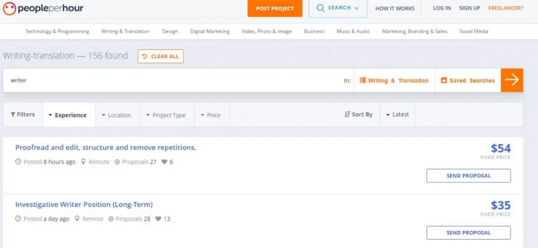Expand the Price filter dropdown
This screenshot has height=248, width=538.
(212, 115)
